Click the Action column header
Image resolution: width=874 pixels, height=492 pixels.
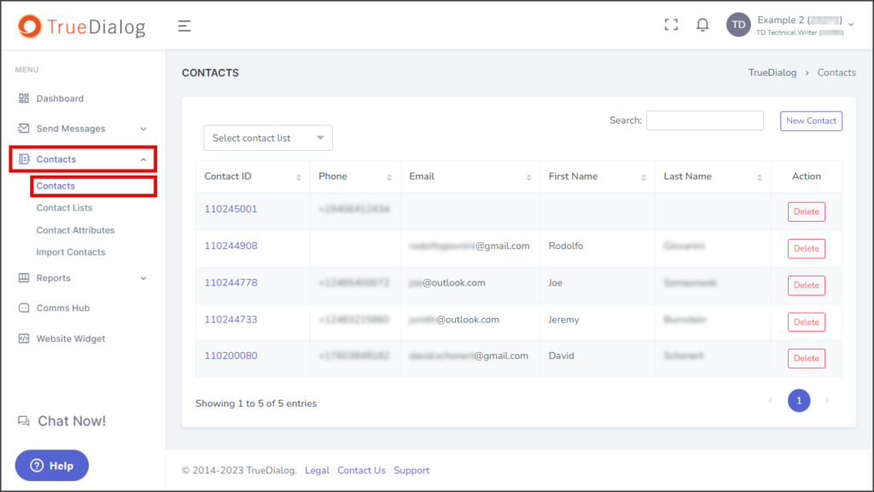[x=806, y=177]
